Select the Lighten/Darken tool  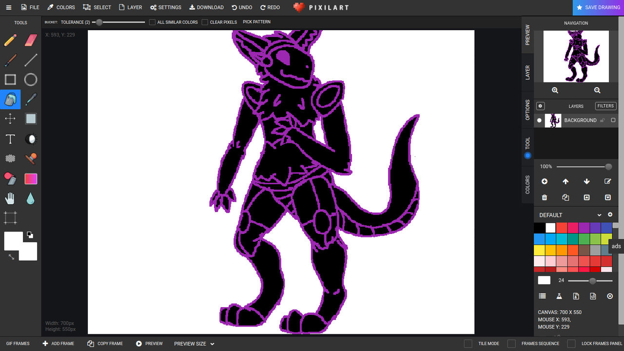31,139
